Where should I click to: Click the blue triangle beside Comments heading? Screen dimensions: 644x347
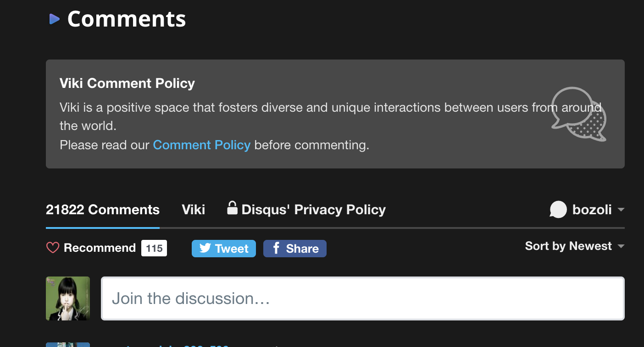(55, 19)
